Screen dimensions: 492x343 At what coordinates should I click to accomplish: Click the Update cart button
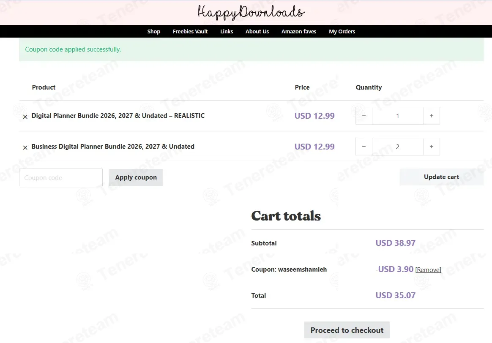(x=441, y=177)
